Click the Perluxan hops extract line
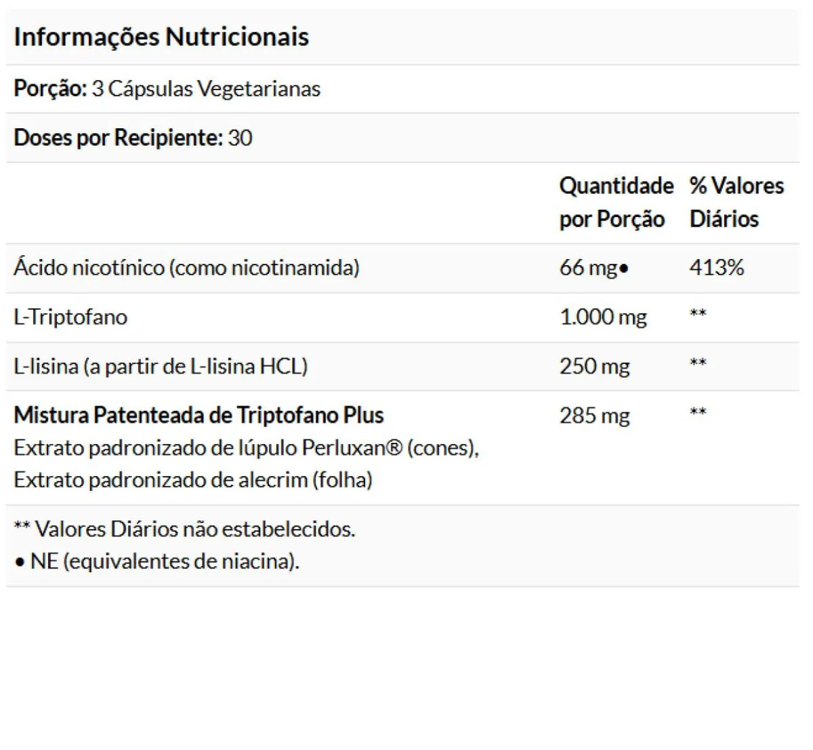This screenshot has height=750, width=813. click(x=247, y=448)
